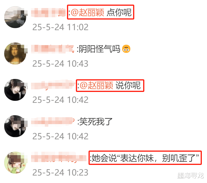Select the 阴阳怪气吗 comment text
Viewport: 207px width, 183px height.
(99, 49)
